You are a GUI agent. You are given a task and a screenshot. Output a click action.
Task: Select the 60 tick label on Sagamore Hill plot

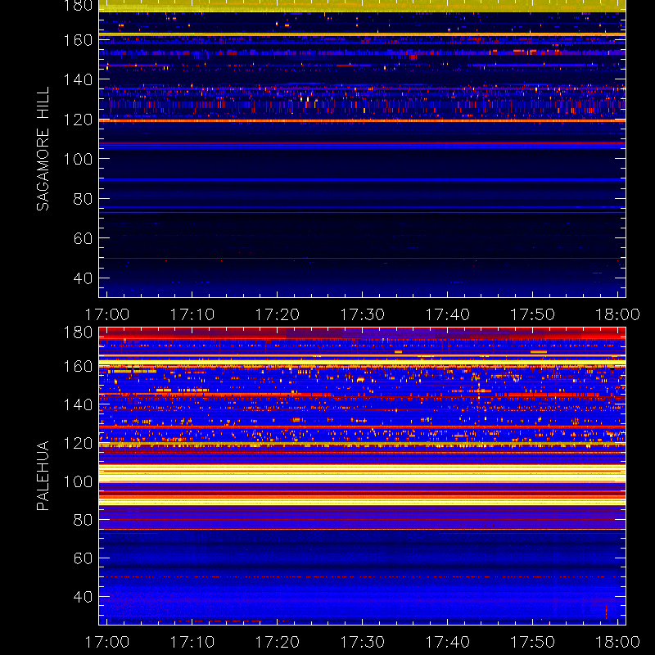[x=83, y=238]
